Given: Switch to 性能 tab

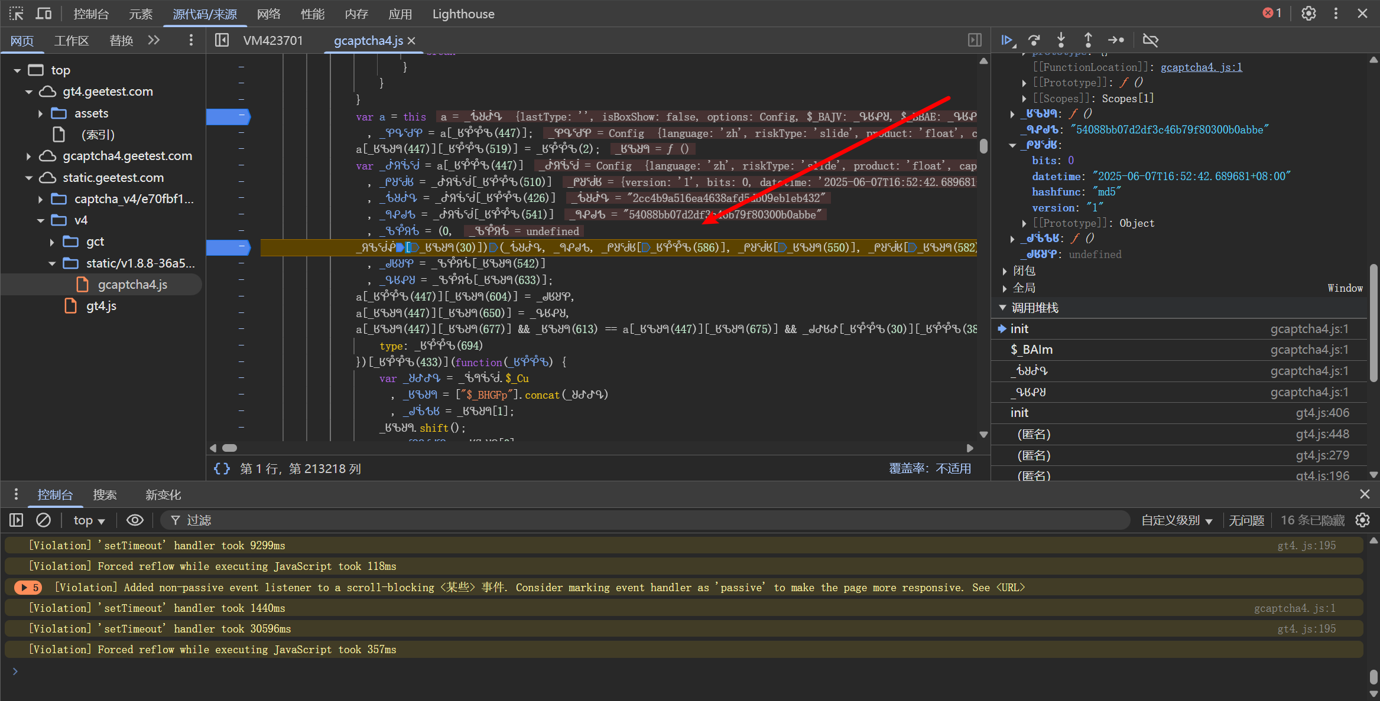Looking at the screenshot, I should (313, 14).
